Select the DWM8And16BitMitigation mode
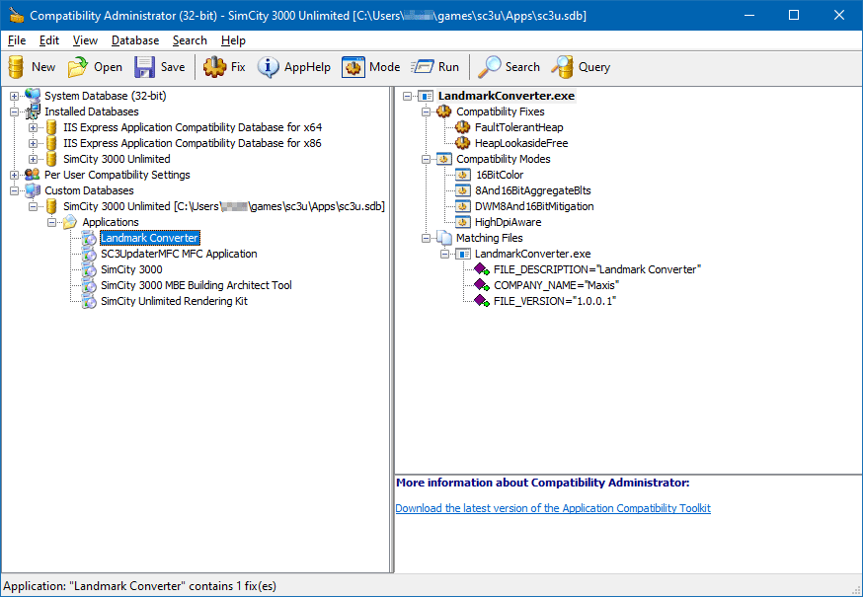This screenshot has width=863, height=597. (x=534, y=207)
